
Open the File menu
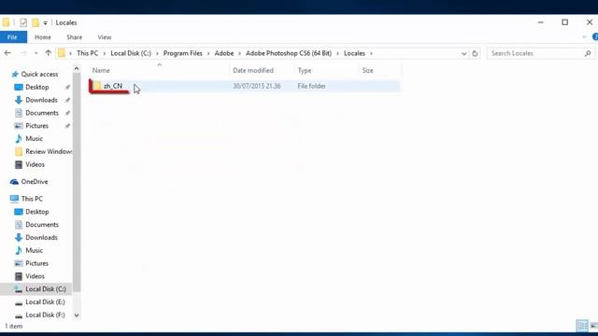(x=13, y=37)
